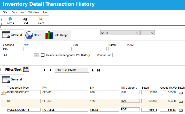This screenshot has height=114, width=185.
Task: Enable Include Interchangeable P/N History checkbox
Action: point(43,55)
